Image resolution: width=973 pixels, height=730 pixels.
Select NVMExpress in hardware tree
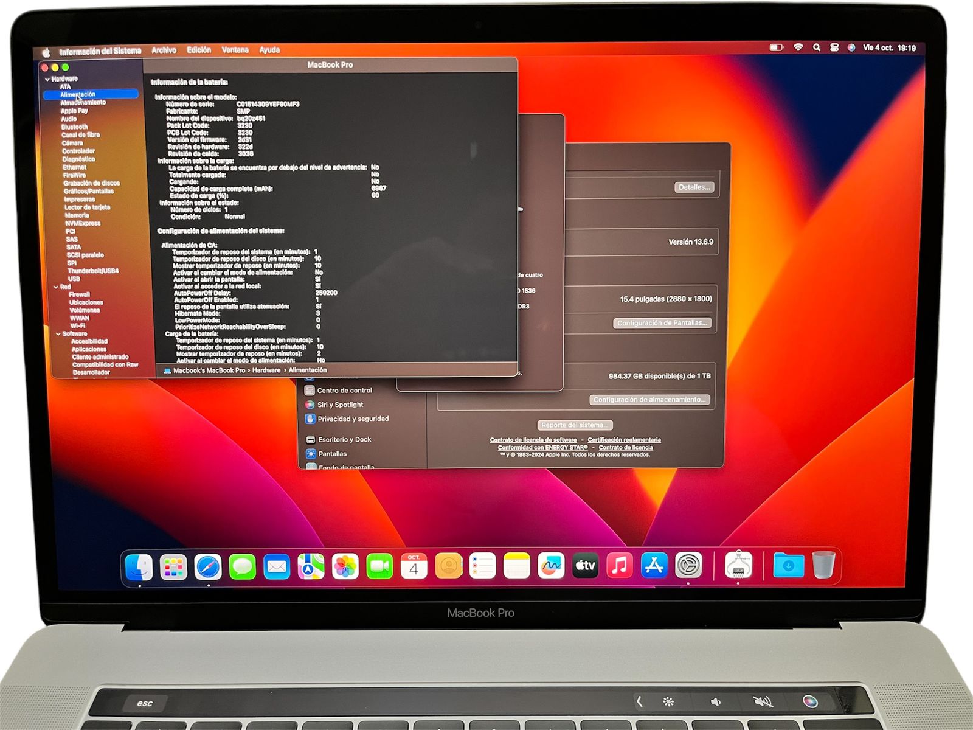point(83,223)
